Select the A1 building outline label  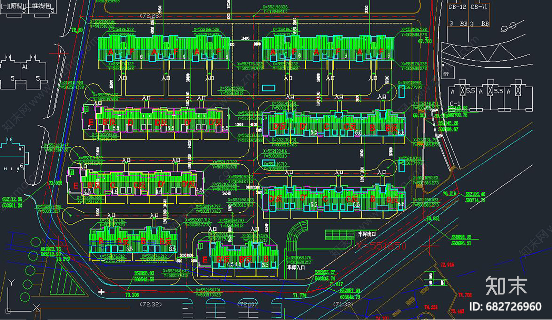pos(25,67)
